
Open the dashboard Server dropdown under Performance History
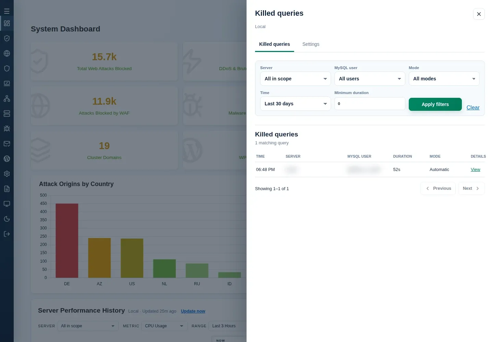pos(88,326)
